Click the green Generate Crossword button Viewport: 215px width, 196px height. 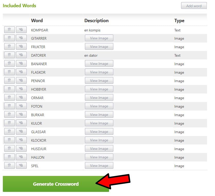56,184
